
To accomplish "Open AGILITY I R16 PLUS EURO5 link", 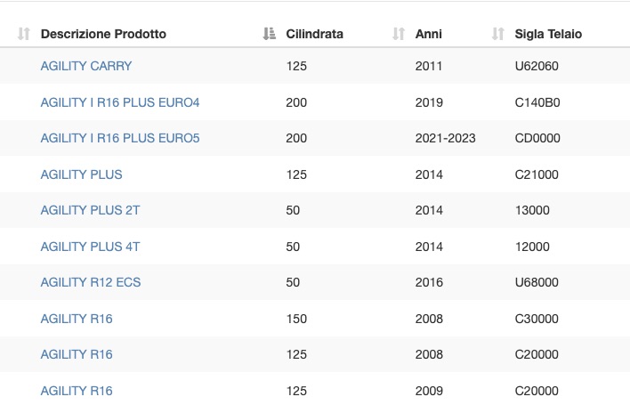I will 120,138.
